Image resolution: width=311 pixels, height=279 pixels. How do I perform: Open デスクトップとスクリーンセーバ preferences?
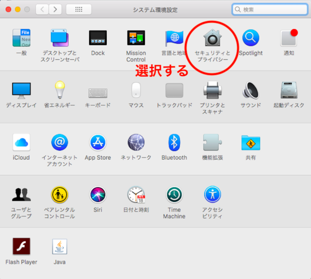[x=60, y=38]
